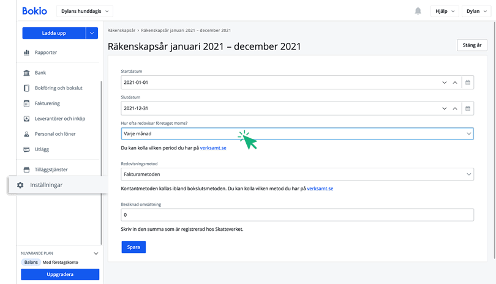Click the Stäng år button
Image resolution: width=496 pixels, height=284 pixels.
472,45
